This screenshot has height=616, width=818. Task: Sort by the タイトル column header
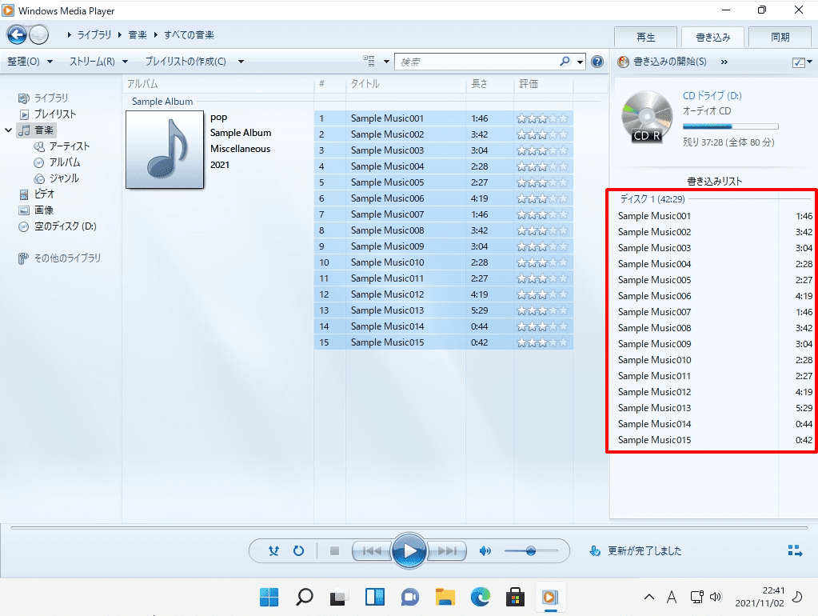pyautogui.click(x=405, y=84)
